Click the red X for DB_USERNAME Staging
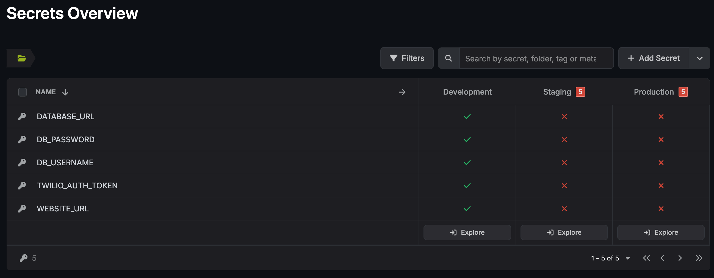Viewport: 714px width, 278px height. (x=564, y=163)
